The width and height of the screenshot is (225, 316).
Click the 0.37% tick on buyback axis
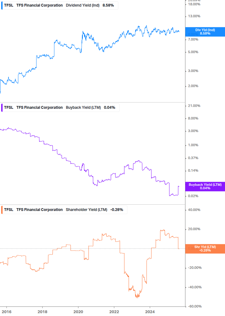click(x=193, y=158)
